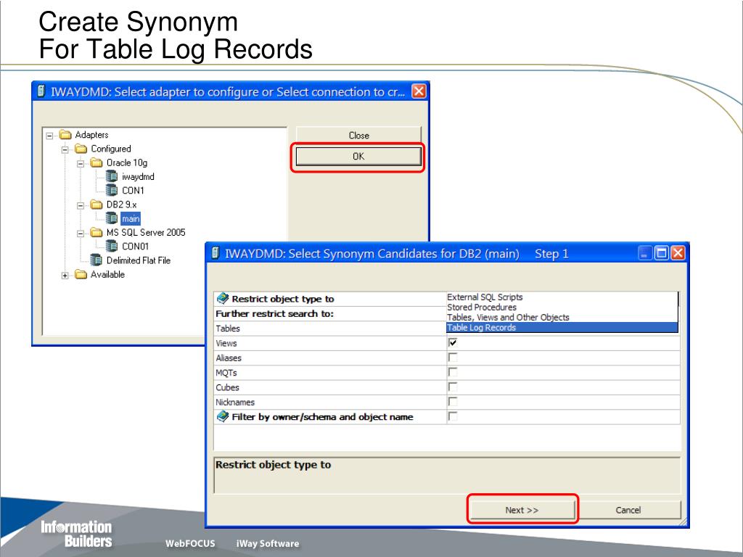Screen dimensions: 743x557
Task: Click Next >> in Synonym Candidates dialog
Action: pyautogui.click(x=522, y=510)
